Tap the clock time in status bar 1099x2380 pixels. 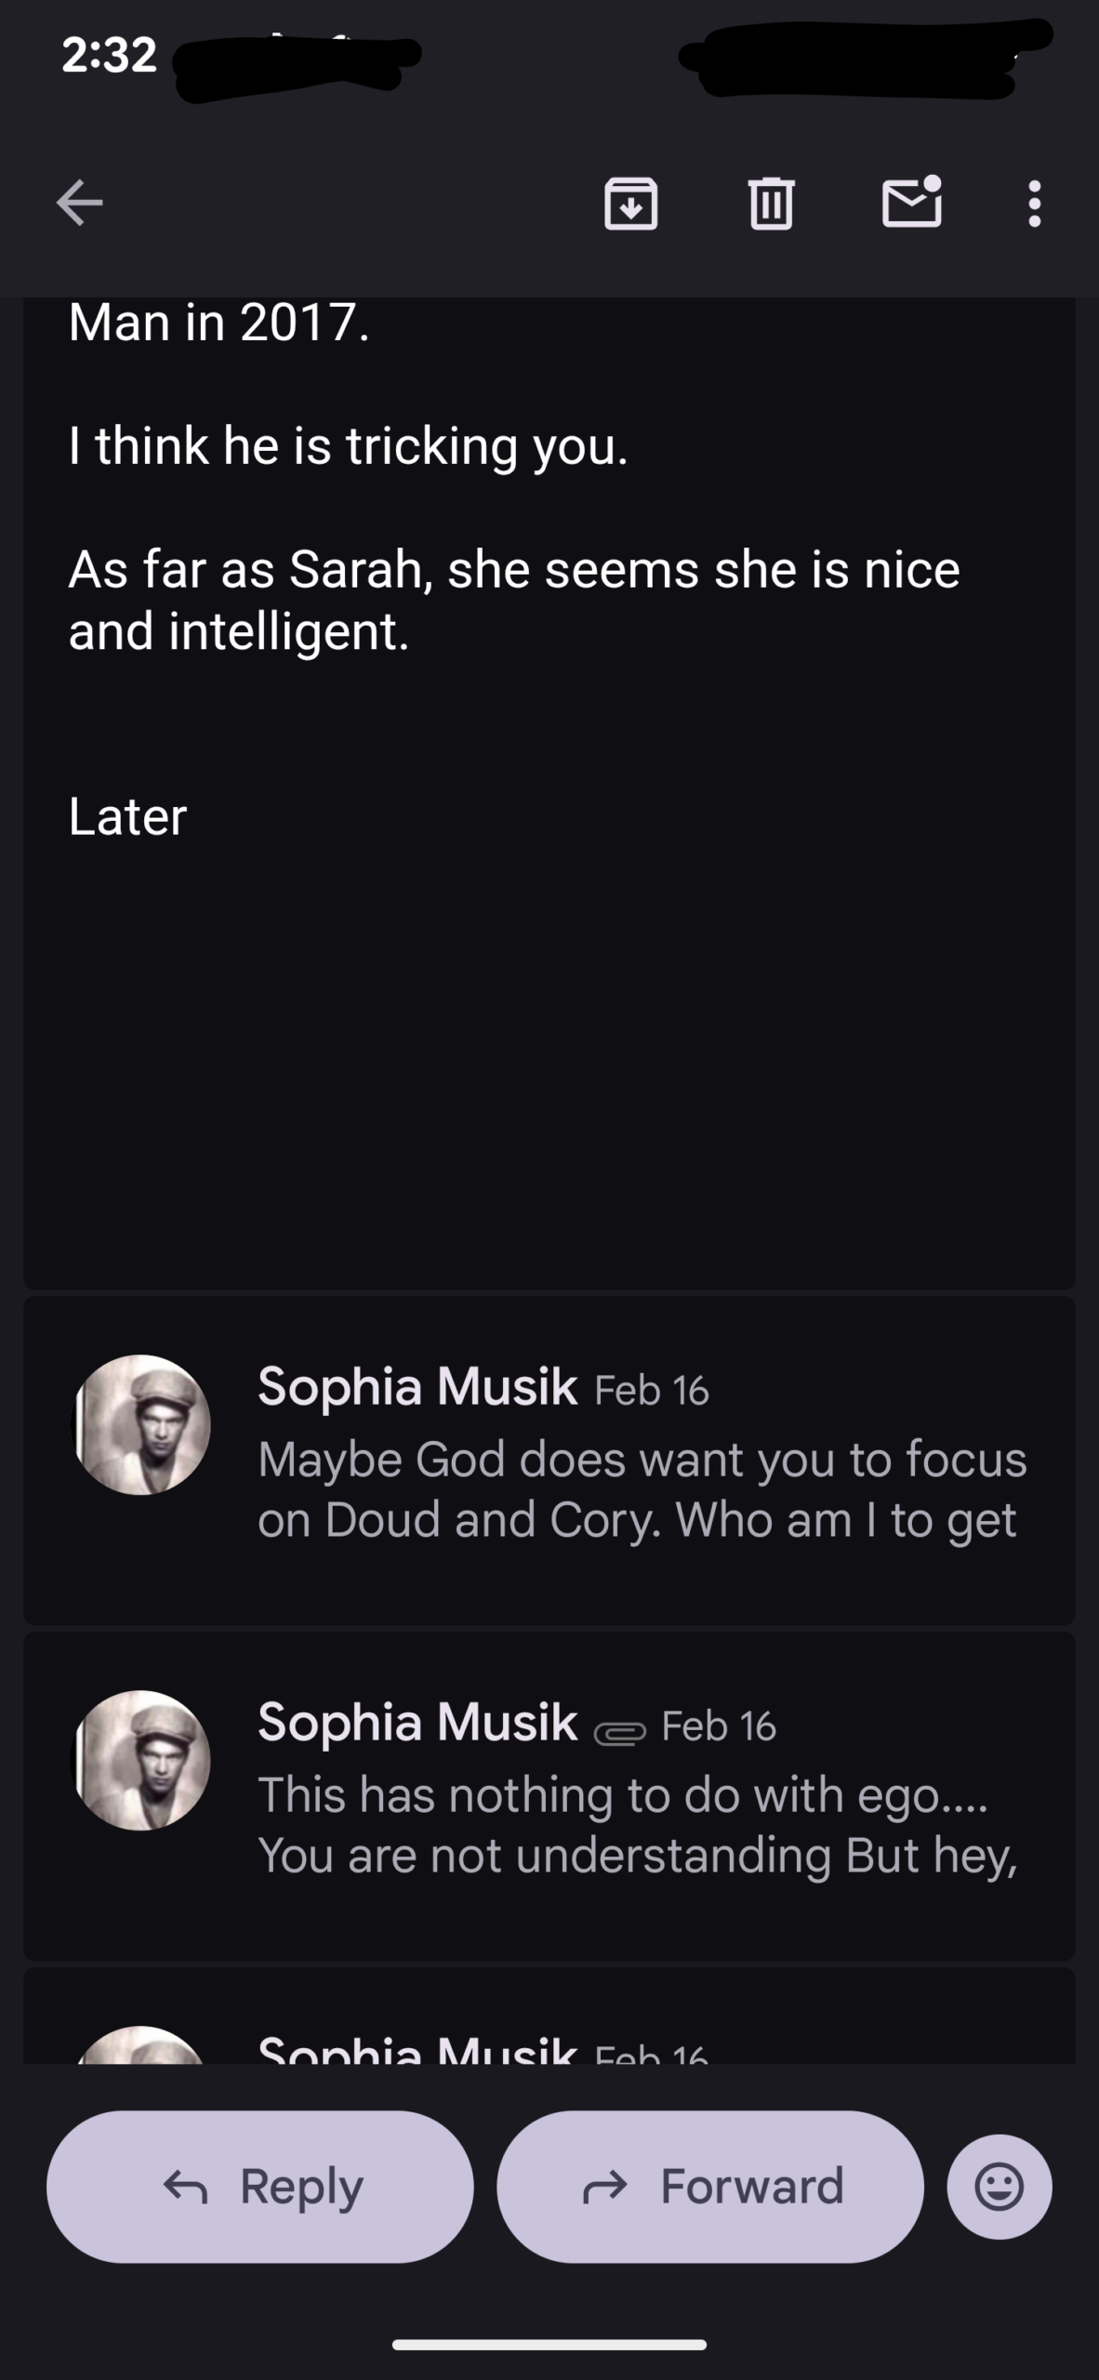coord(109,56)
